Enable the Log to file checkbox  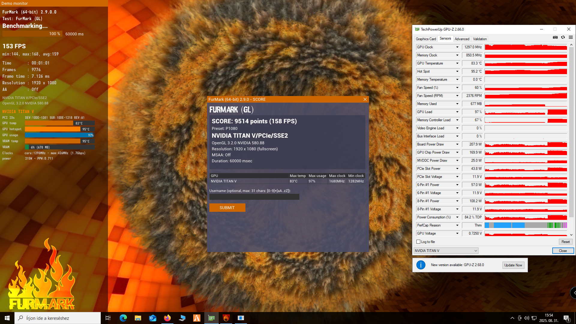point(418,242)
